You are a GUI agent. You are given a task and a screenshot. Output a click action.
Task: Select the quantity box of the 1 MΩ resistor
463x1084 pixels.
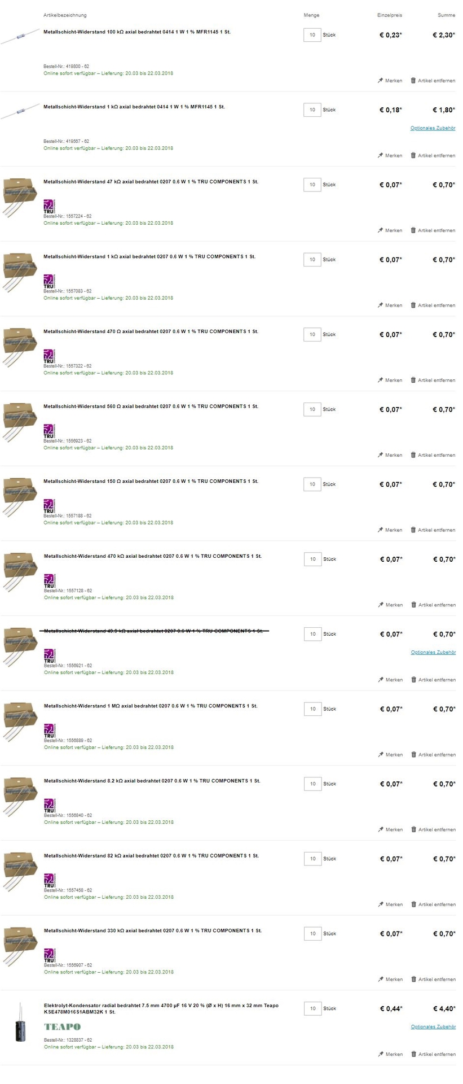312,709
